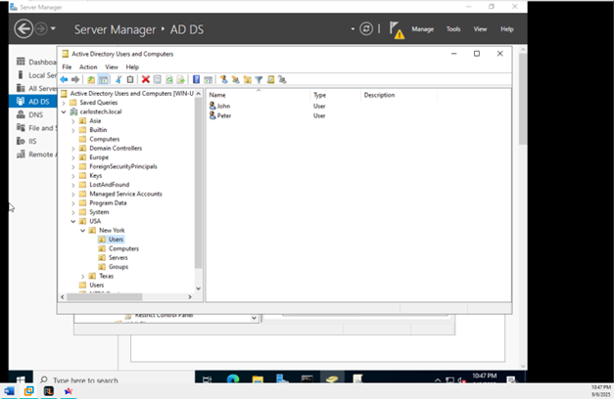The height and width of the screenshot is (399, 614).
Task: Select the Peter user object
Action: click(x=224, y=115)
